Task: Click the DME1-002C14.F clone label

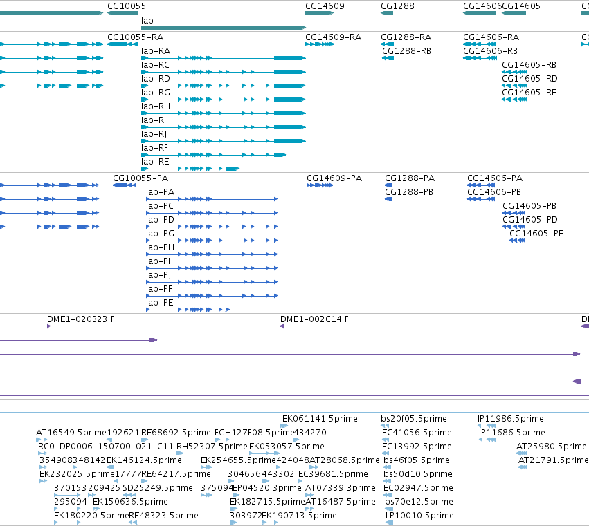Action: [x=314, y=319]
